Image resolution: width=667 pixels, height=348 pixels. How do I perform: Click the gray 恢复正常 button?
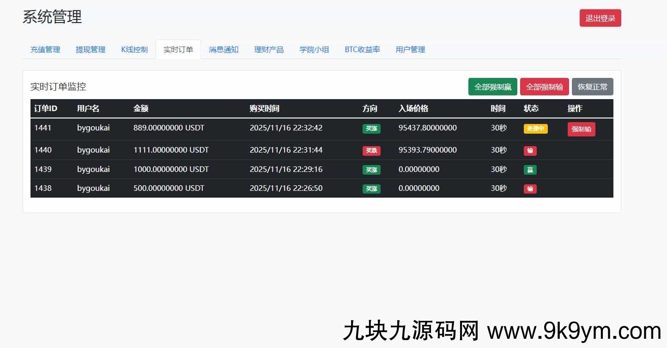[x=592, y=87]
